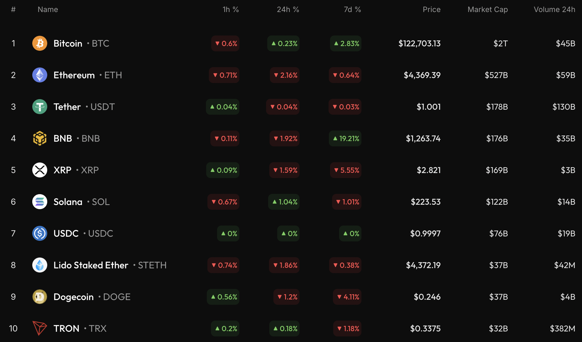
Task: Click the Tether green logo icon
Action: (40, 107)
